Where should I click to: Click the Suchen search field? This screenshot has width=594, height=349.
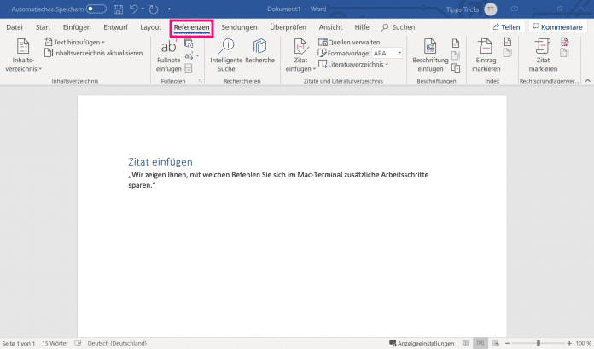coord(398,27)
